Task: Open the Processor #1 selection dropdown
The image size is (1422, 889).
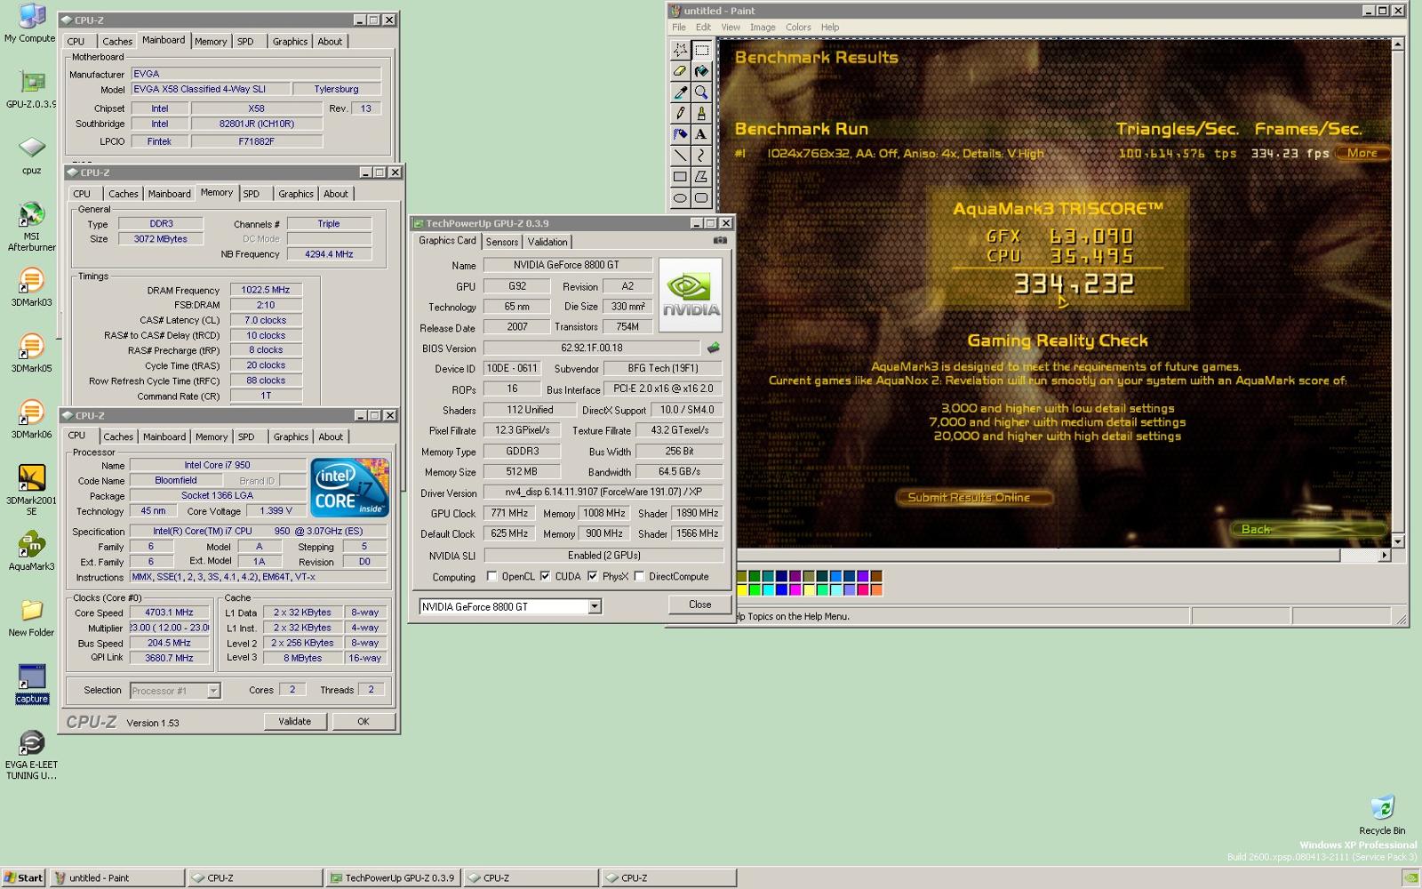Action: [x=213, y=691]
